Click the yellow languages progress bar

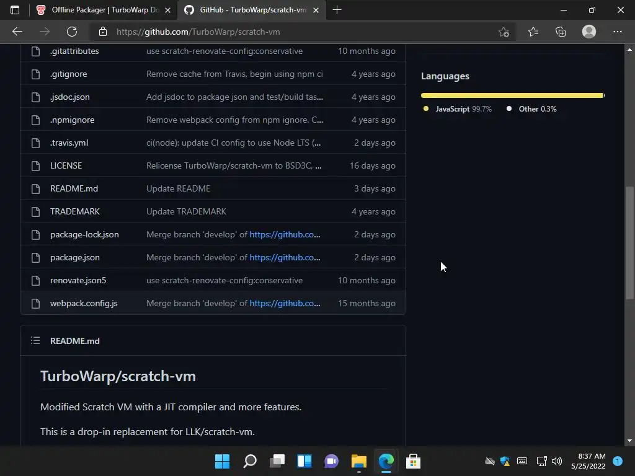(512, 95)
